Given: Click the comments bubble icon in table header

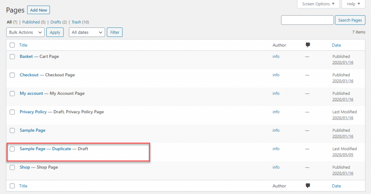Looking at the screenshot, I should point(308,45).
